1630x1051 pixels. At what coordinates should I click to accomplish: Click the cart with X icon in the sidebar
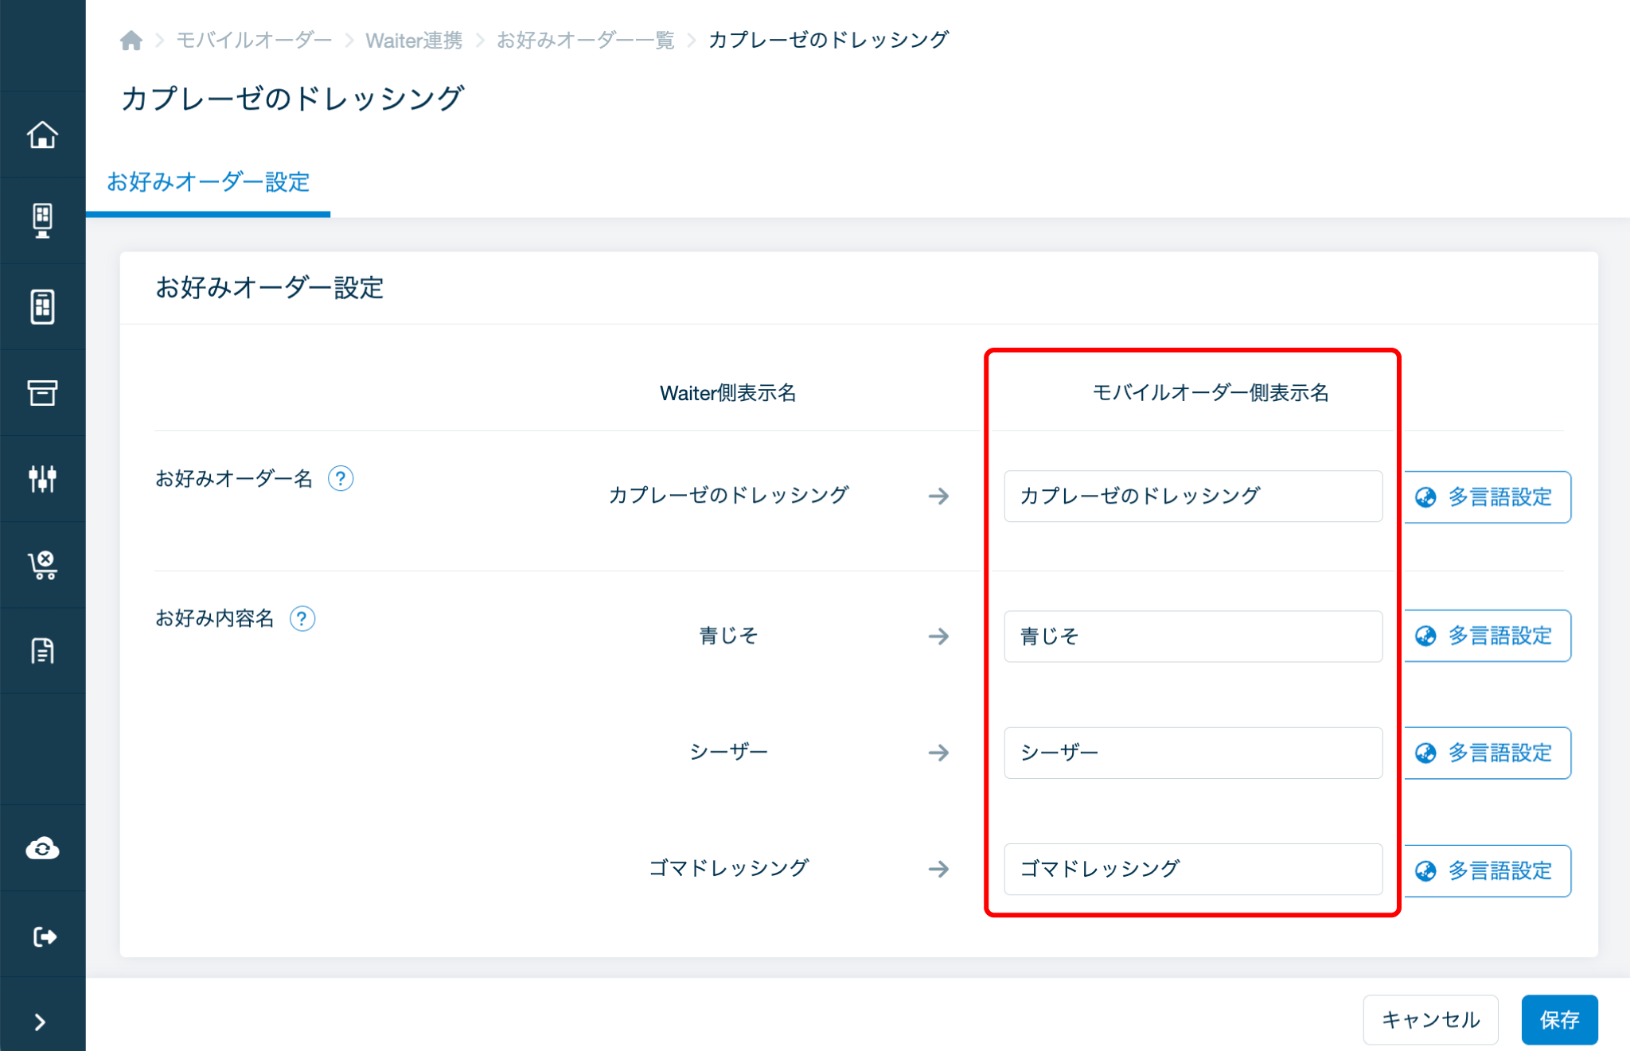click(x=42, y=565)
